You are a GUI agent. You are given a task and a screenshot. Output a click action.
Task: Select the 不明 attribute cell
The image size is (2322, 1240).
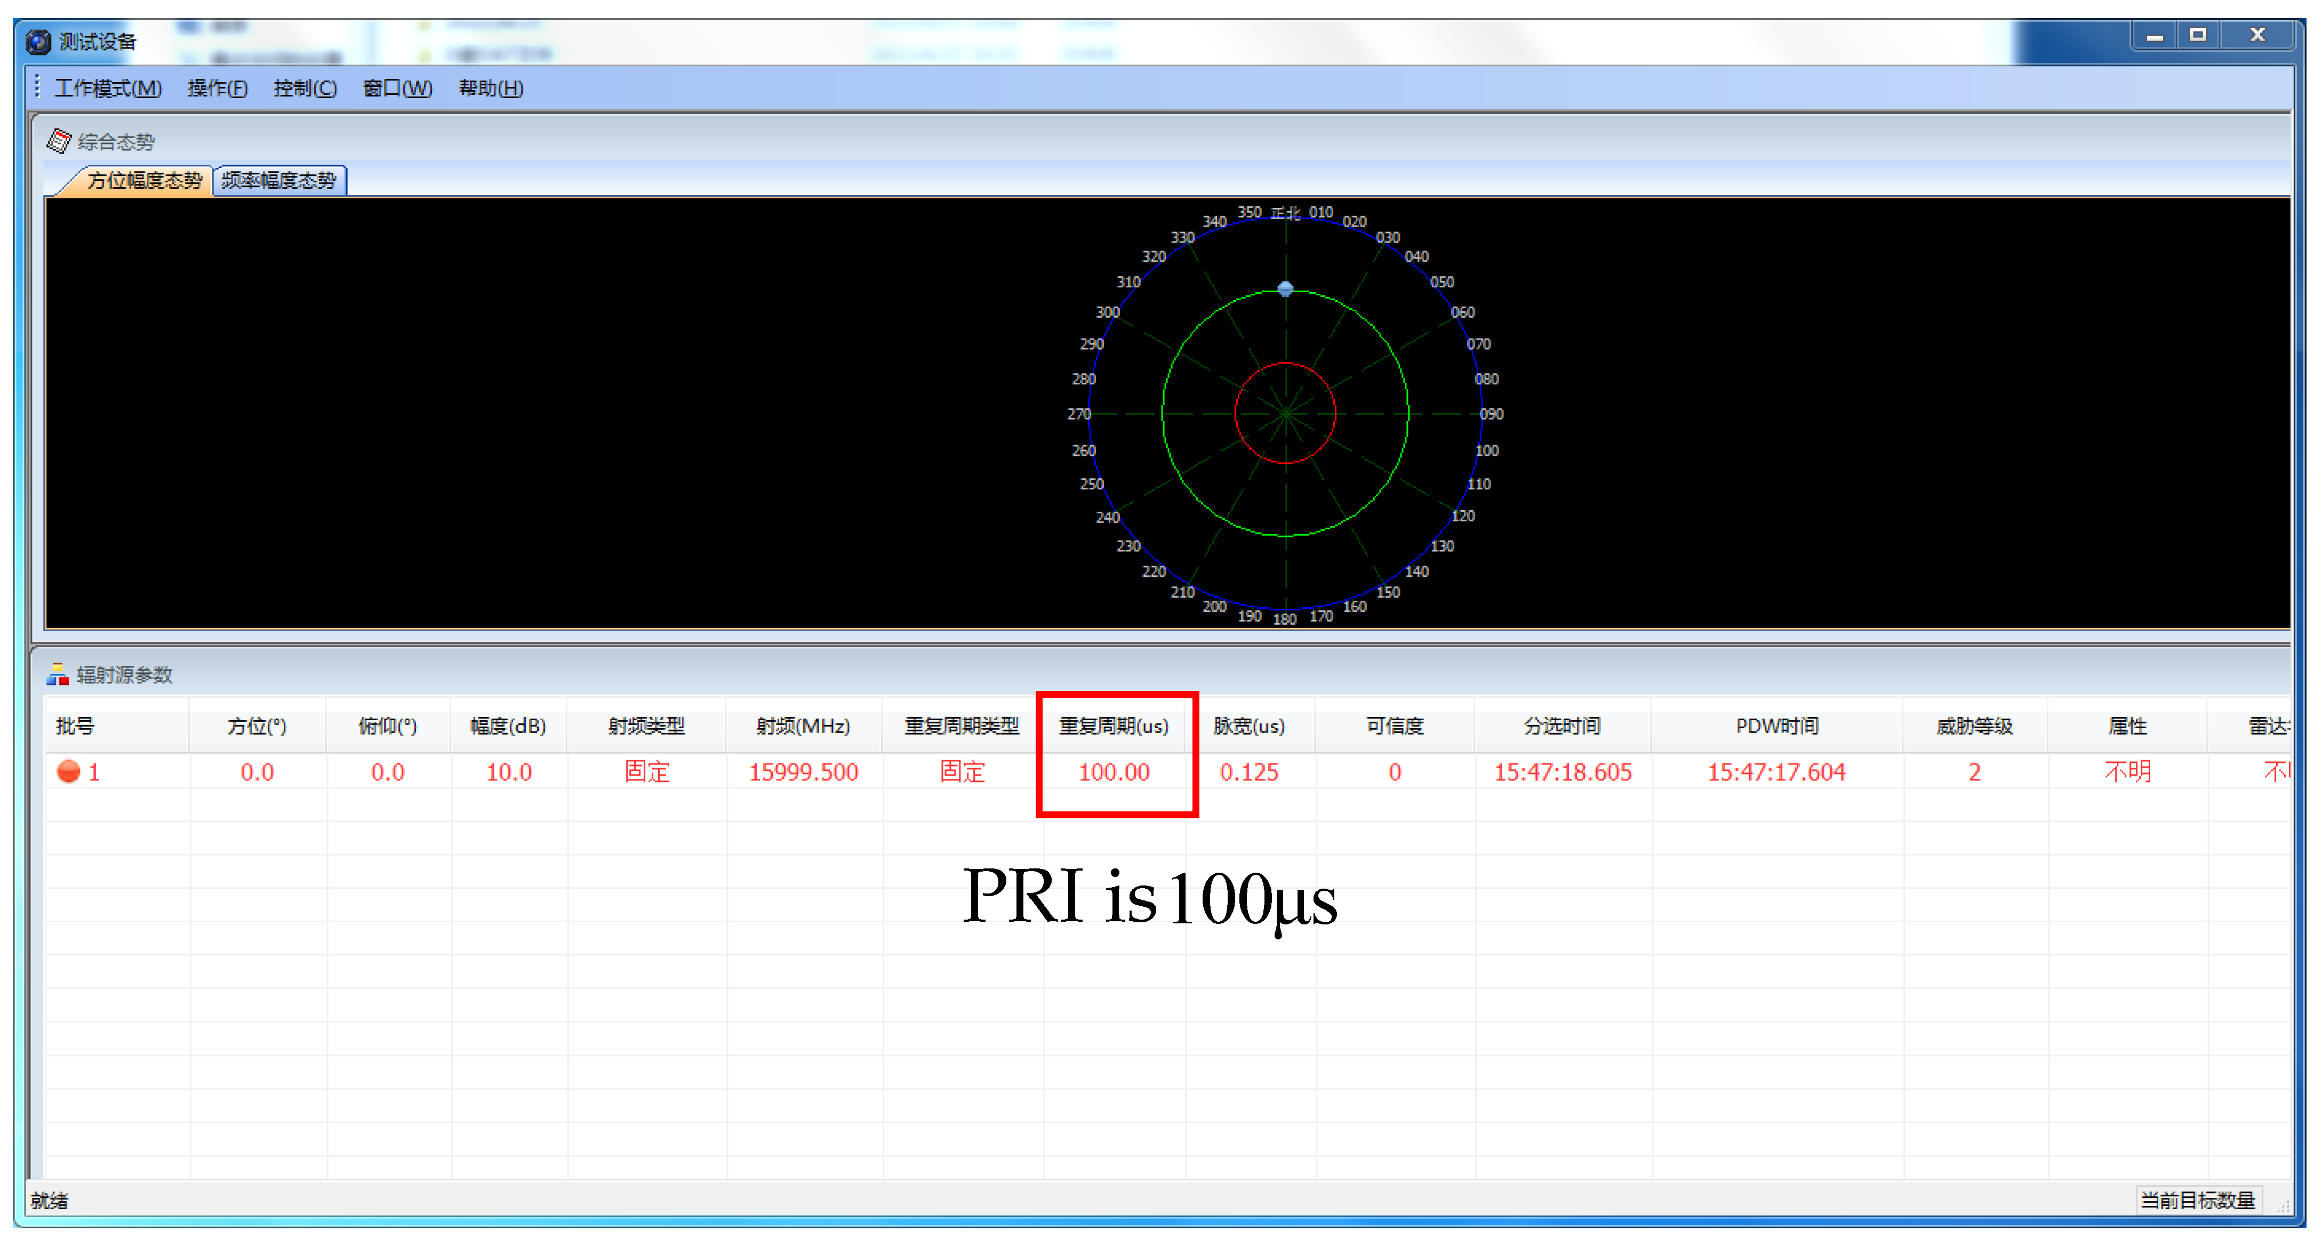(x=2127, y=772)
